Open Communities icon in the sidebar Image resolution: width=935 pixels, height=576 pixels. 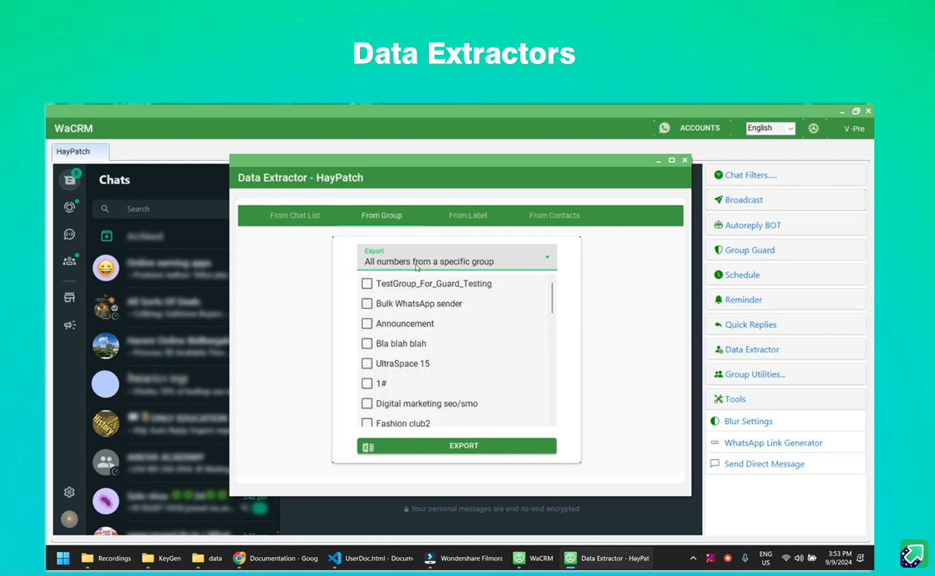coord(70,261)
